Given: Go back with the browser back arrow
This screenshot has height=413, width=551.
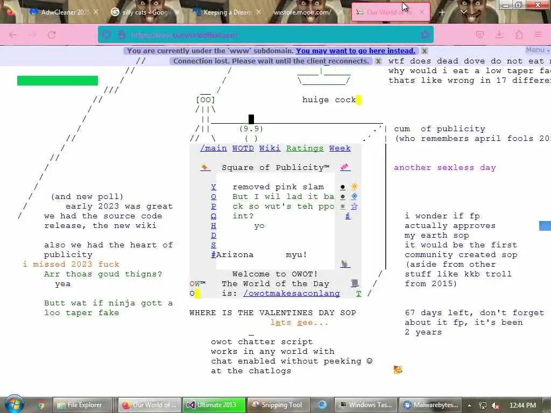Looking at the screenshot, I should (13, 34).
